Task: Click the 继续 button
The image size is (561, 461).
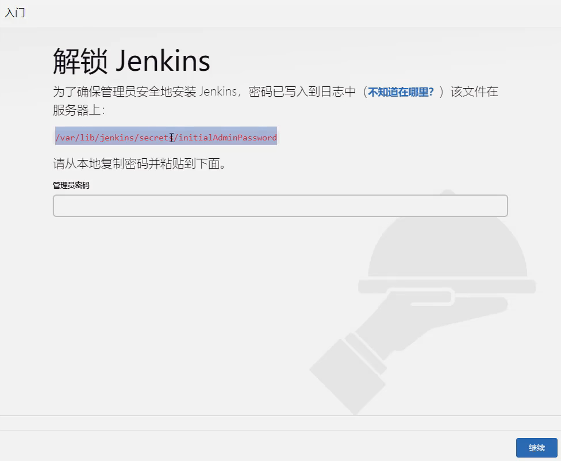Action: tap(536, 447)
